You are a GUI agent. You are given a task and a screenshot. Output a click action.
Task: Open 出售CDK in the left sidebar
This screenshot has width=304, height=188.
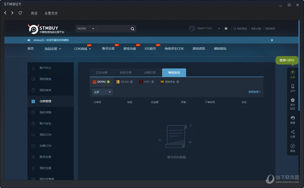click(51, 146)
